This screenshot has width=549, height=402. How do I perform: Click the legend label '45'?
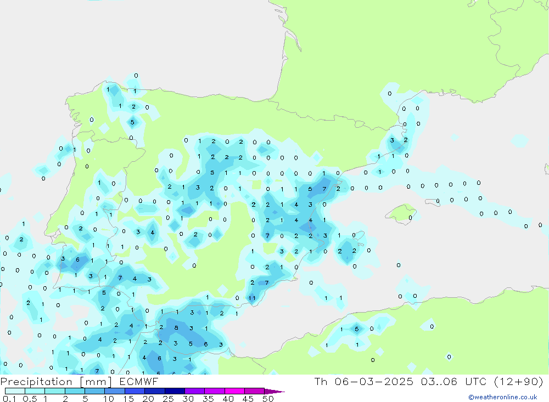point(248,399)
